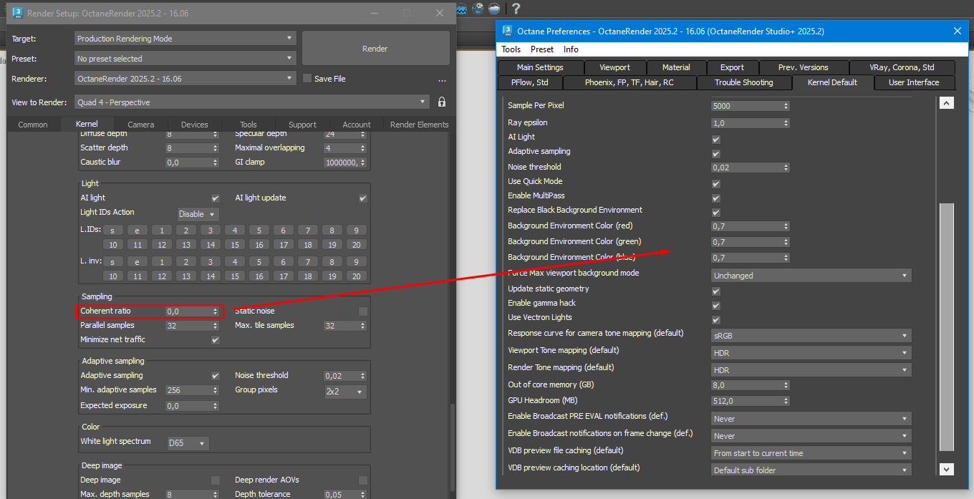
Task: Open Viewport Tone mapping dropdown
Action: coord(811,353)
